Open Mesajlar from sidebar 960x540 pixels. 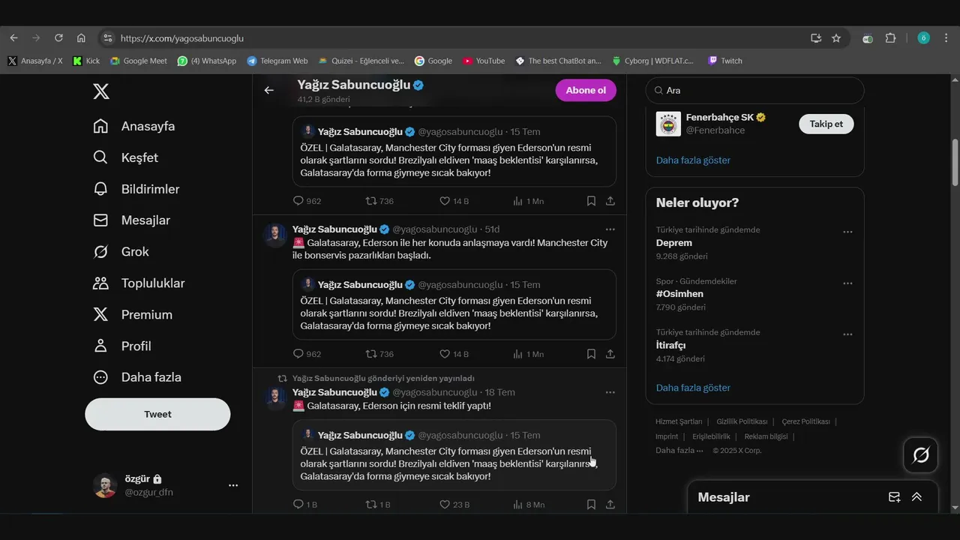click(131, 220)
